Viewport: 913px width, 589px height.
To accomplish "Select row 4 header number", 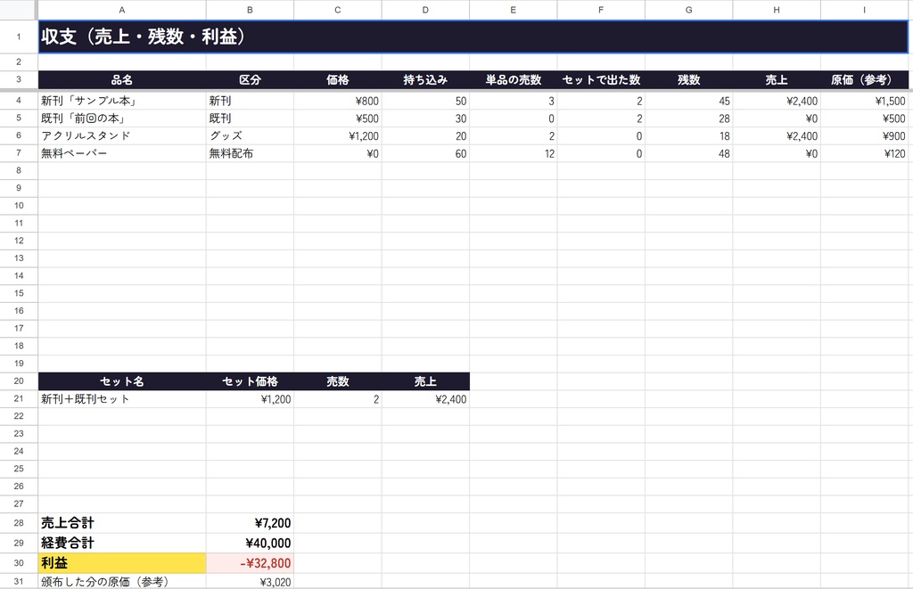I will [19, 100].
